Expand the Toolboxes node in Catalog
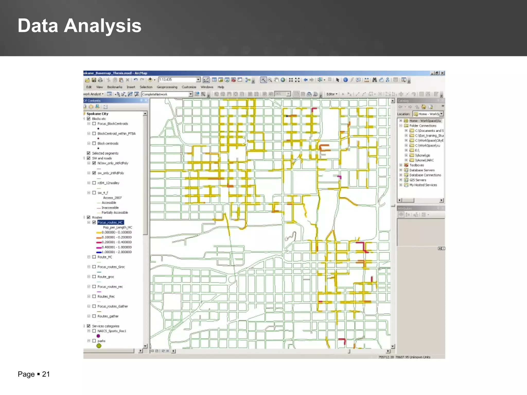This screenshot has height=395, width=527. pos(401,165)
